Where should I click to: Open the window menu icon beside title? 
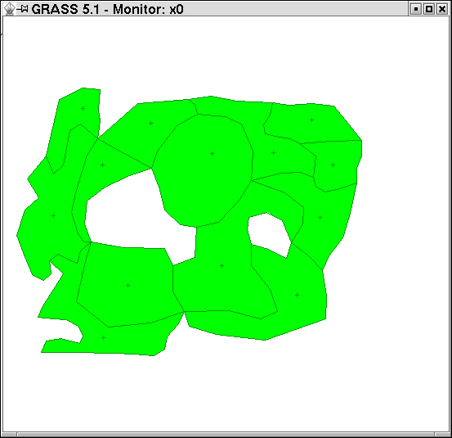(x=10, y=9)
